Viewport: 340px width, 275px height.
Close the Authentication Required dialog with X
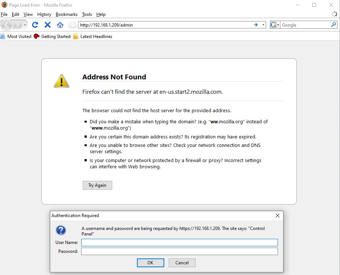tap(278, 216)
